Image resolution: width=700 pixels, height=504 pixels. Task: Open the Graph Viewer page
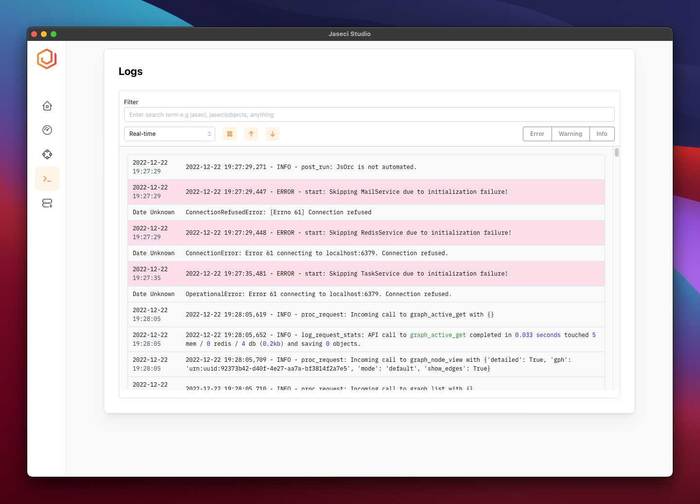[x=47, y=154]
